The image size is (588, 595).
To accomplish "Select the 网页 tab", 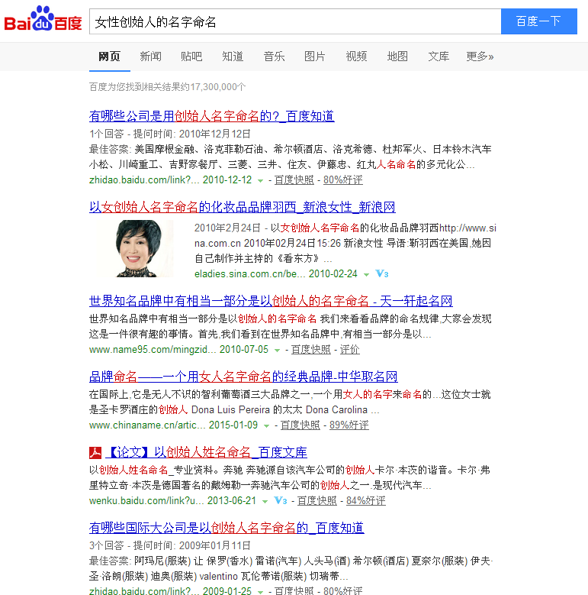I will pyautogui.click(x=110, y=57).
